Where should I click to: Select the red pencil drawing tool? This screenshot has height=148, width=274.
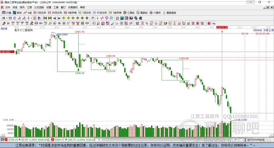coord(4,24)
